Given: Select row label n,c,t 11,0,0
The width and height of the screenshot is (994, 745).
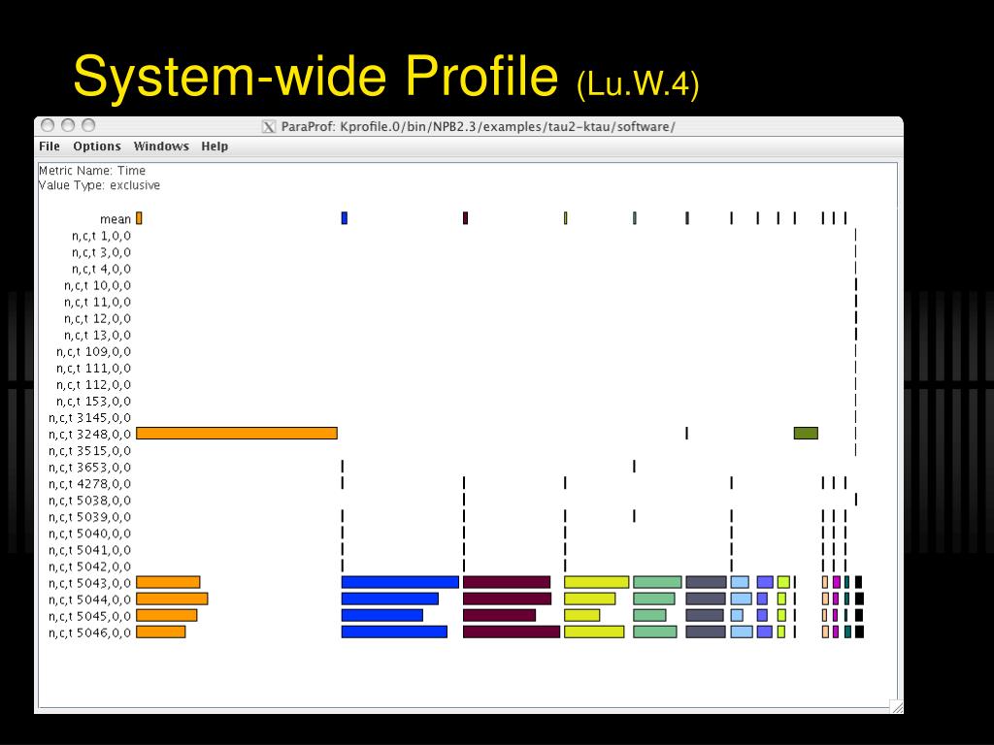Looking at the screenshot, I should click(x=98, y=302).
